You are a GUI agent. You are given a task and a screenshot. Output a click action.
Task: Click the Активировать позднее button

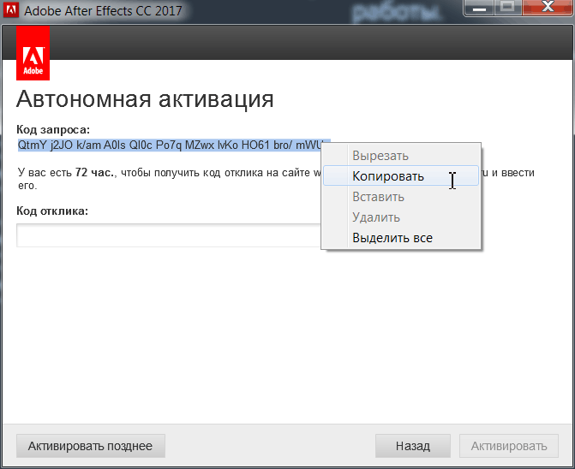pyautogui.click(x=91, y=446)
